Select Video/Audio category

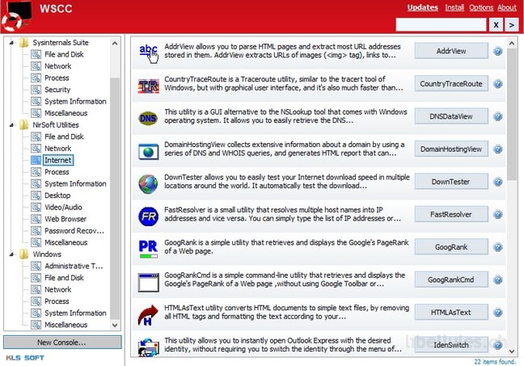coord(63,208)
